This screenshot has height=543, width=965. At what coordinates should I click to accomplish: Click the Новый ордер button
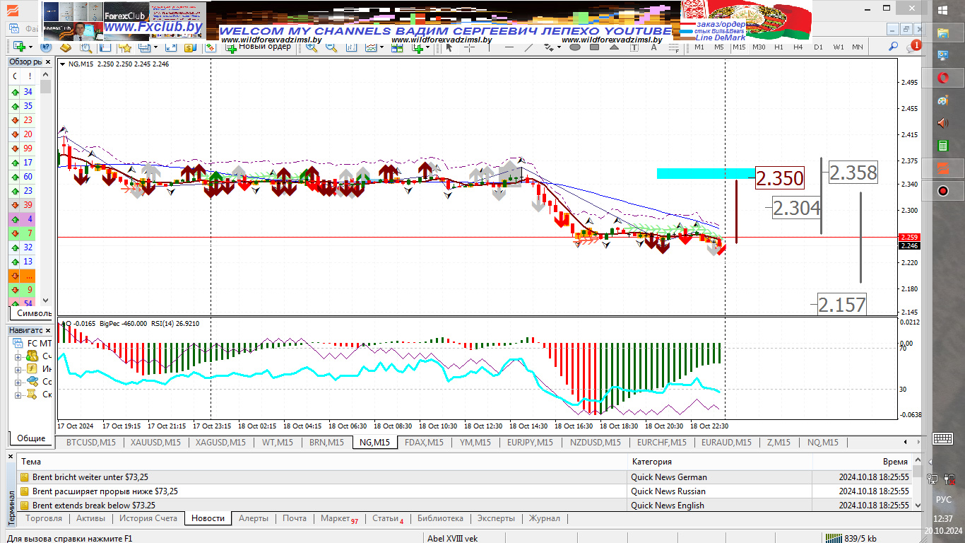258,47
